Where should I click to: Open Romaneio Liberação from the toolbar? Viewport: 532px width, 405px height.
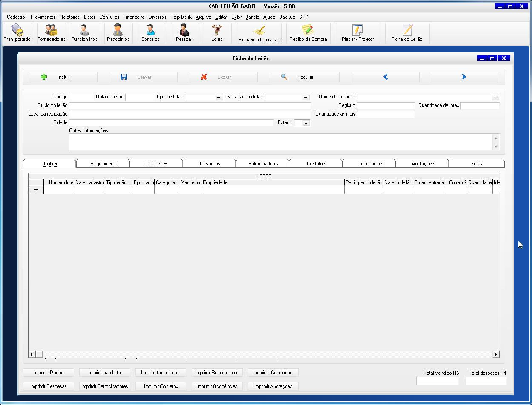pyautogui.click(x=259, y=33)
